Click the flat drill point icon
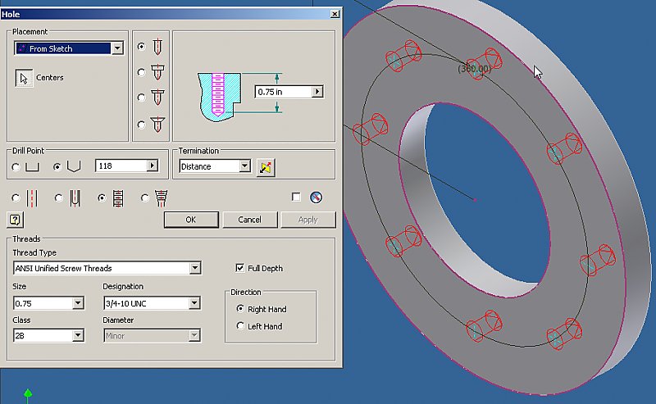The height and width of the screenshot is (404, 656). coord(32,167)
